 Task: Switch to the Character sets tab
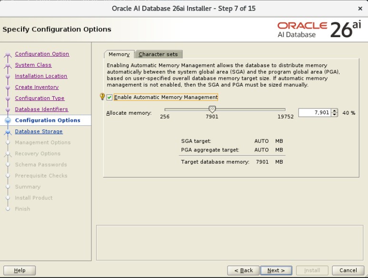159,54
